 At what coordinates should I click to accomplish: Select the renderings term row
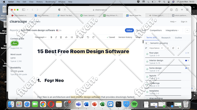coord(167,84)
